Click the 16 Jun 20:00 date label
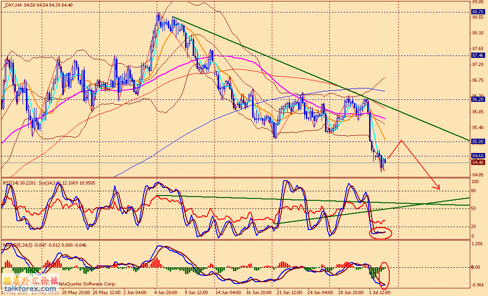This screenshot has width=488, height=296. 259,292
